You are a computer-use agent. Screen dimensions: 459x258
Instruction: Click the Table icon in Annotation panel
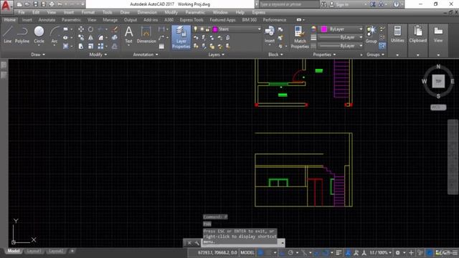(x=161, y=46)
